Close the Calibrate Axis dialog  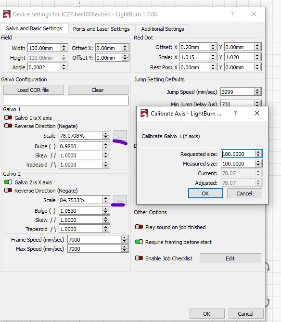(x=257, y=113)
